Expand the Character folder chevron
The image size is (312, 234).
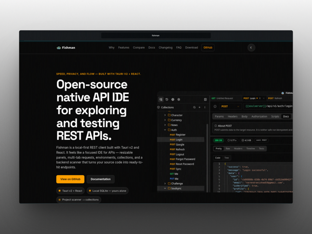pos(165,115)
